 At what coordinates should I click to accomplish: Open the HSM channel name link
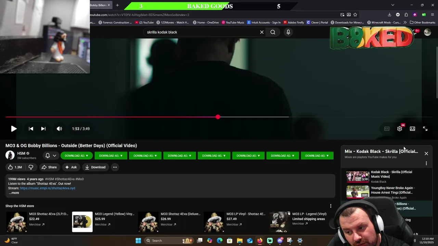coord(21,153)
